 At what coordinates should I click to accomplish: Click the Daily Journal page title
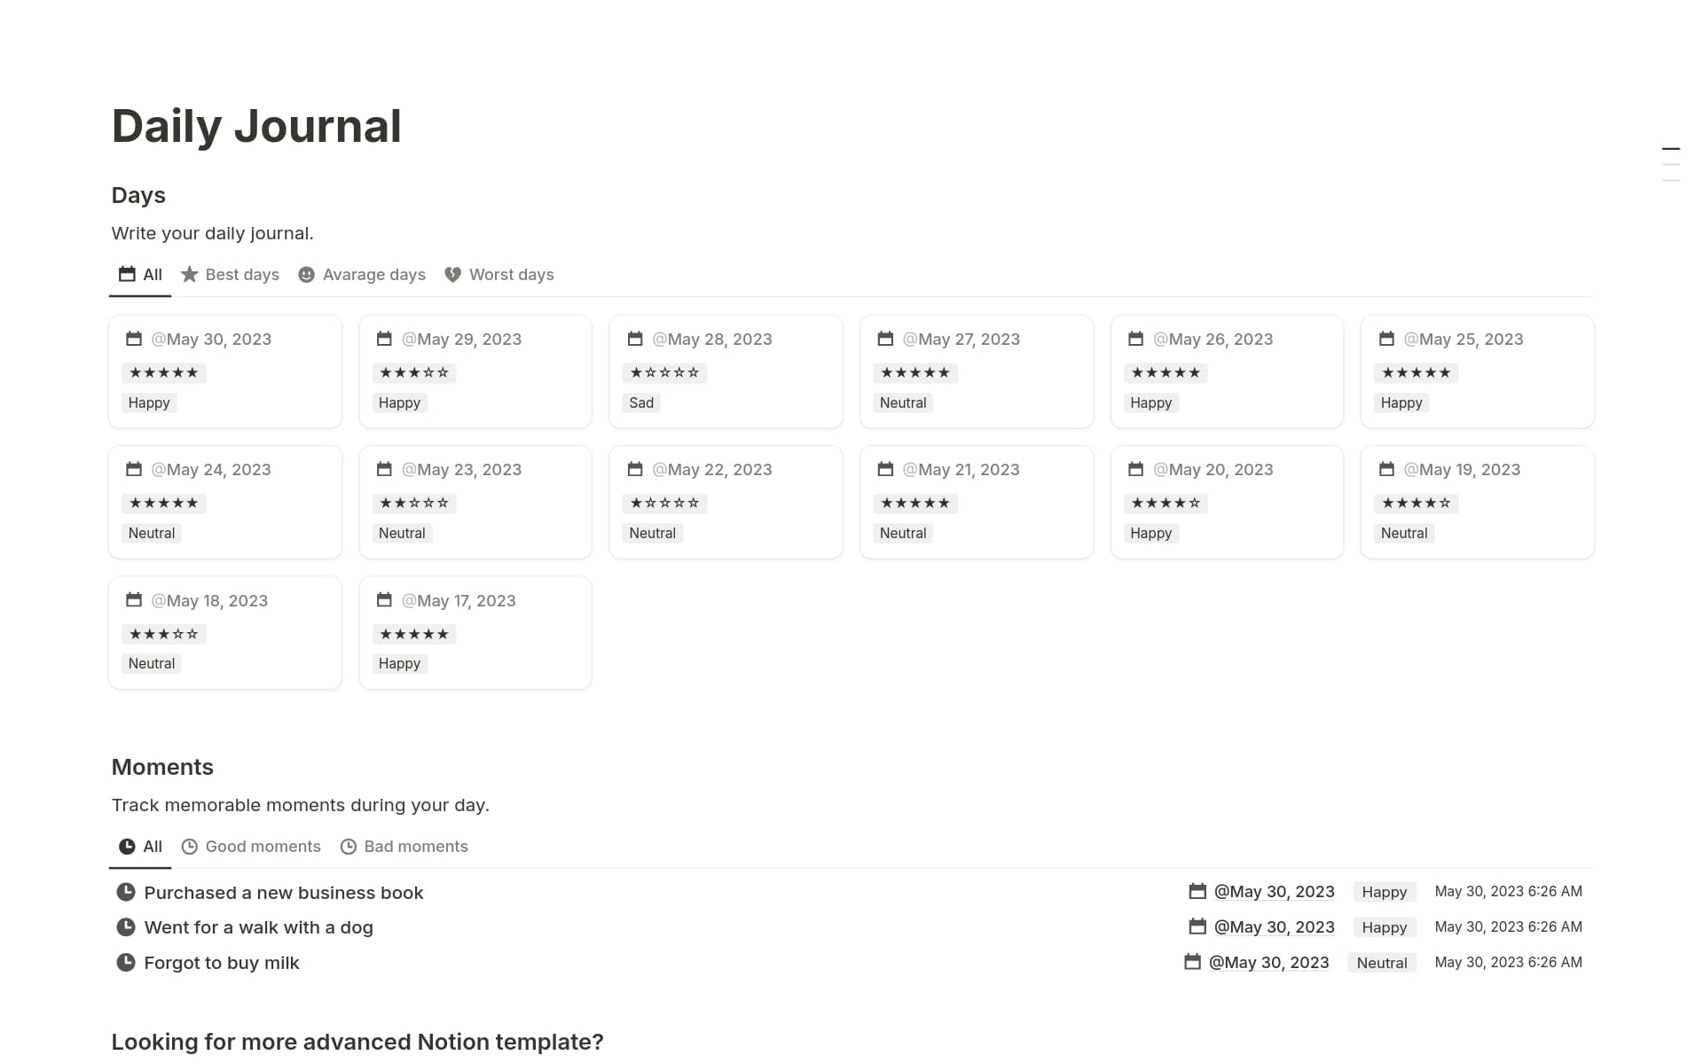255,125
